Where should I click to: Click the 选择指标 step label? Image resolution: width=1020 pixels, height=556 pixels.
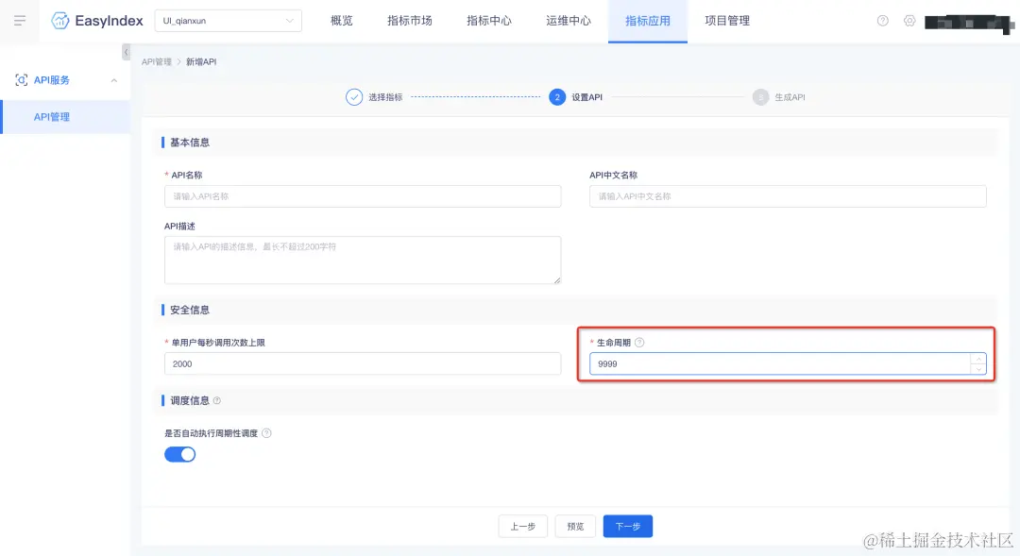385,97
